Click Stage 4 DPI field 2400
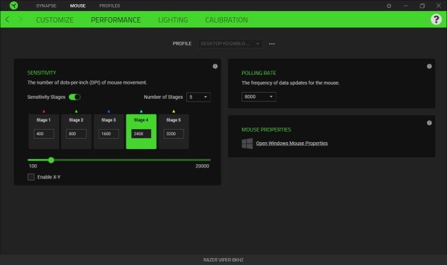The height and width of the screenshot is (265, 447). pyautogui.click(x=141, y=134)
